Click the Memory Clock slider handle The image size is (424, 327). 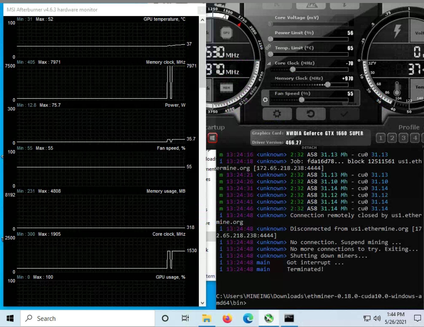(x=328, y=85)
